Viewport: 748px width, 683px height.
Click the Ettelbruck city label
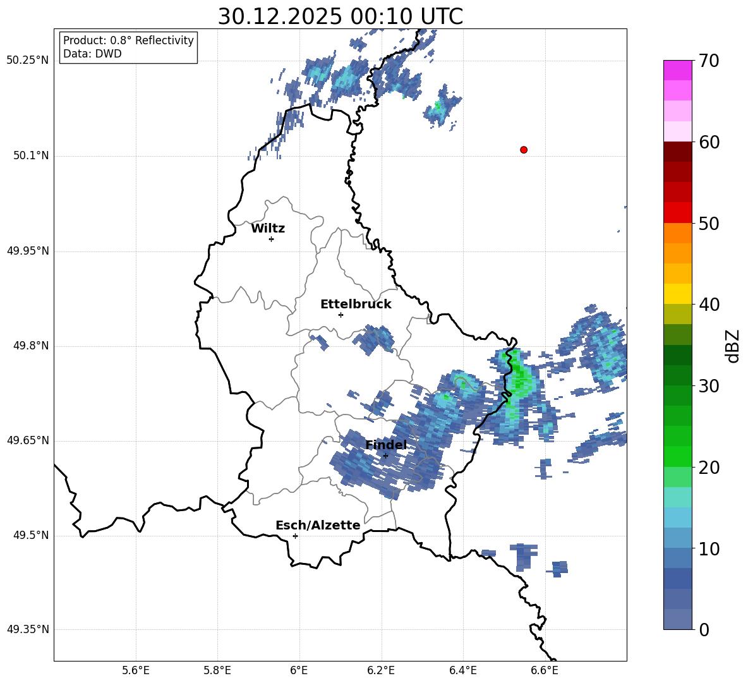(x=356, y=305)
